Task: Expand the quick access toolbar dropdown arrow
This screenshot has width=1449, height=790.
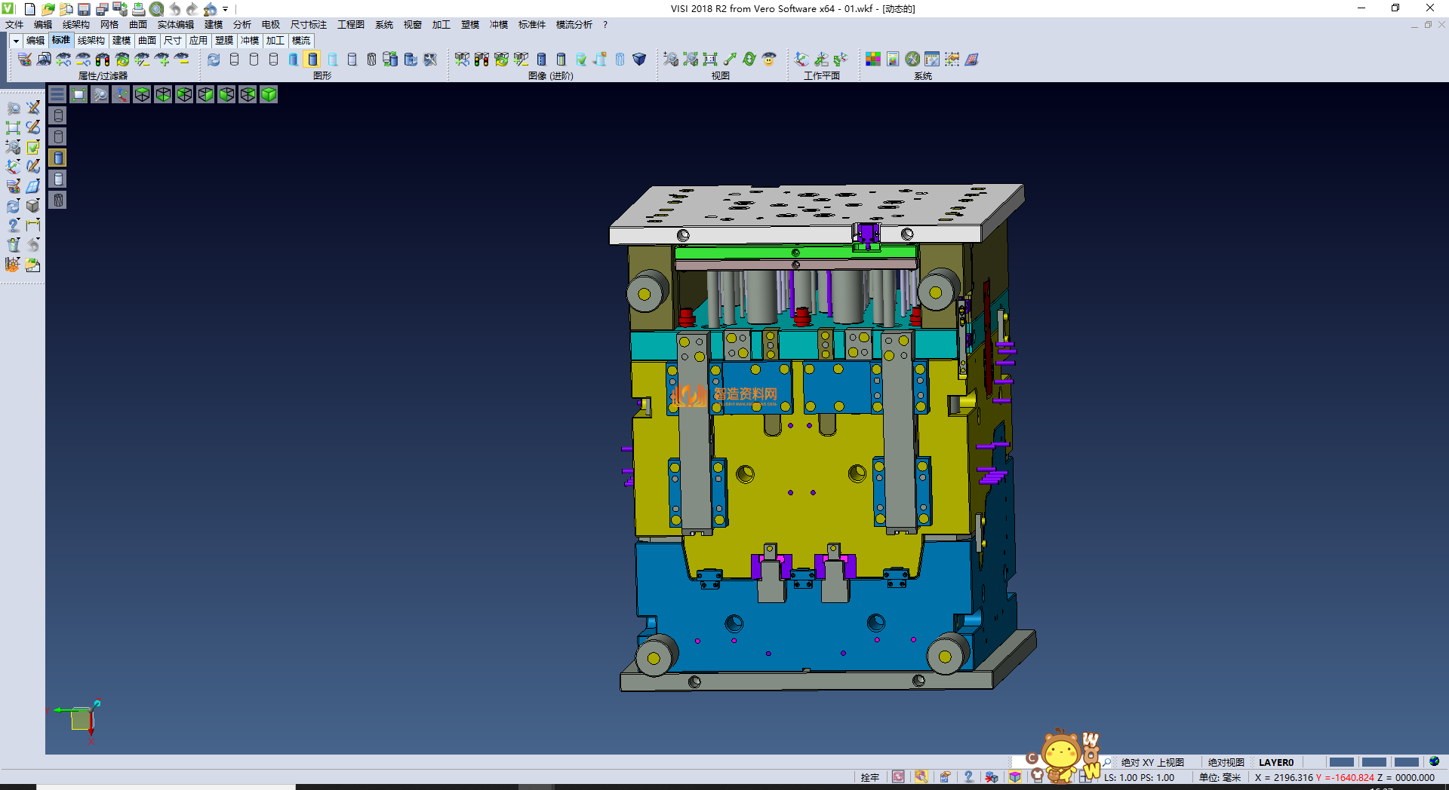Action: point(226,9)
